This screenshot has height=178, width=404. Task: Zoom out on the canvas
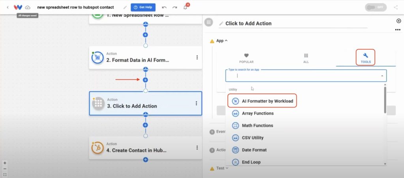coord(5,169)
